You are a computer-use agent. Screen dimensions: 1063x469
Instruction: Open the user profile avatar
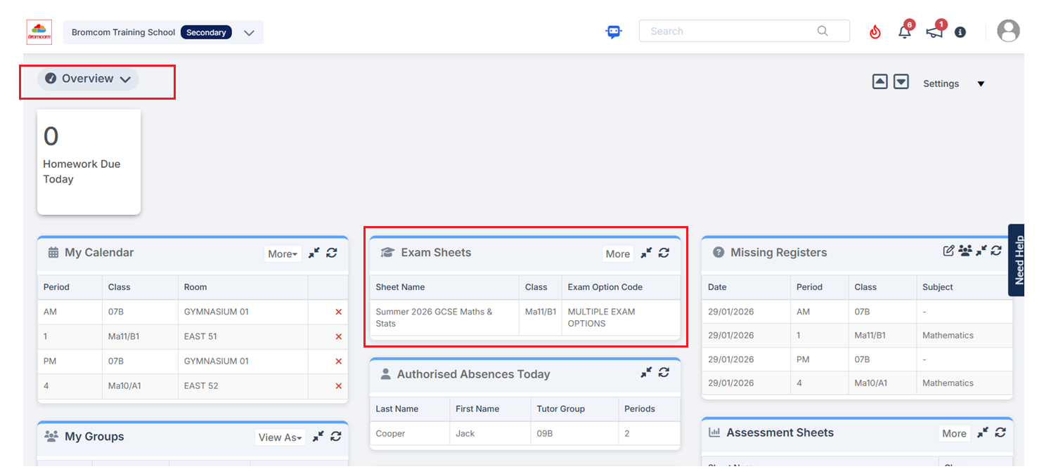coord(1008,31)
